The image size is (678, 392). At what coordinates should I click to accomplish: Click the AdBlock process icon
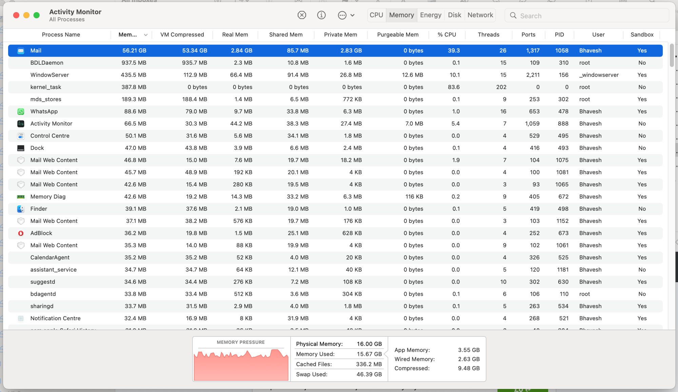(21, 233)
